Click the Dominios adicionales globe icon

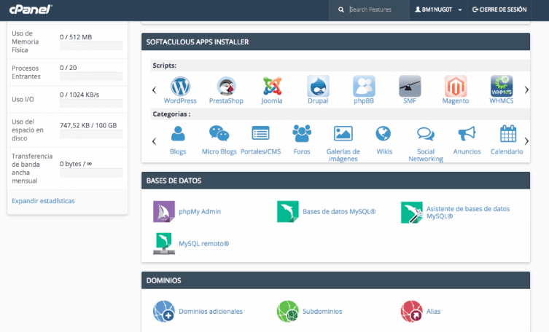click(164, 311)
